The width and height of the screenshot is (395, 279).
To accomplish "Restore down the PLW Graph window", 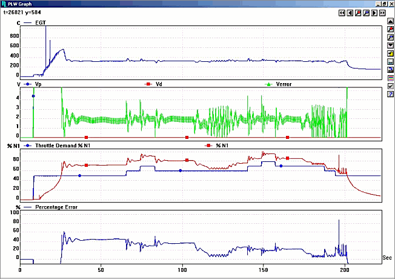I will point(383,4).
